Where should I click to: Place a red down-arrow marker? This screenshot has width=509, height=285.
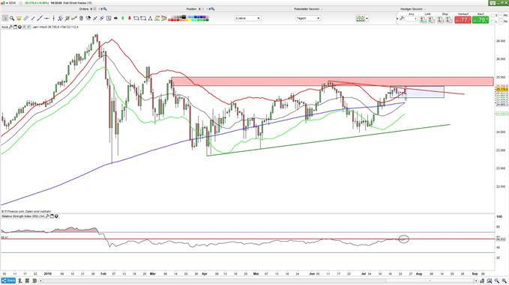point(130,19)
